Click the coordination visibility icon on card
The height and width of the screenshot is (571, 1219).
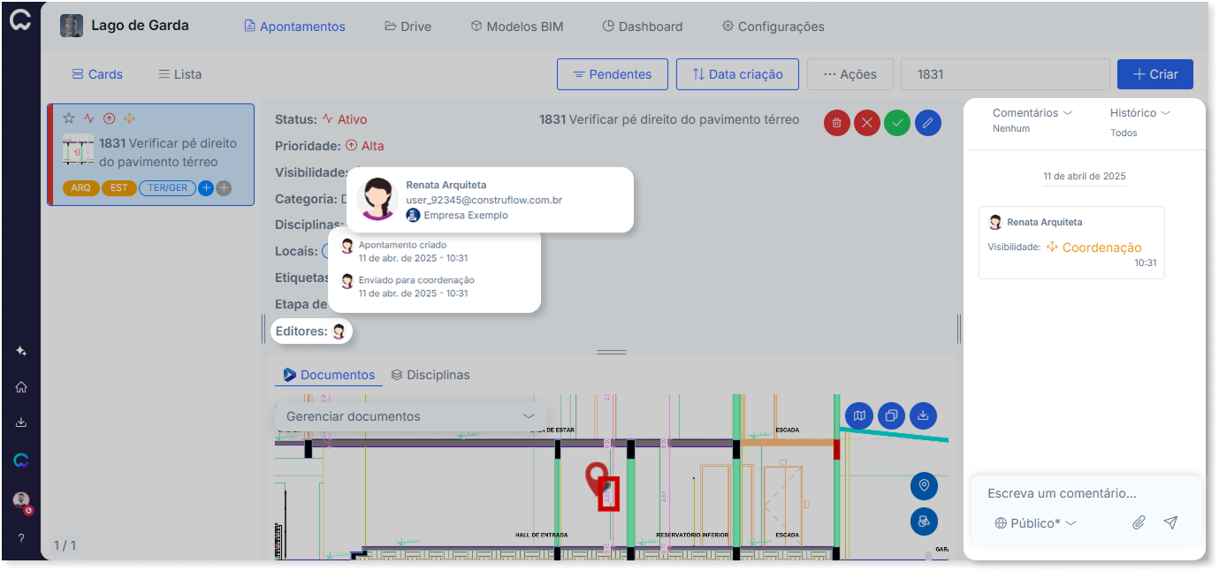tap(129, 118)
